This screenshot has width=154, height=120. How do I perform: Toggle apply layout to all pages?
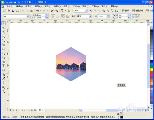tap(63, 16)
